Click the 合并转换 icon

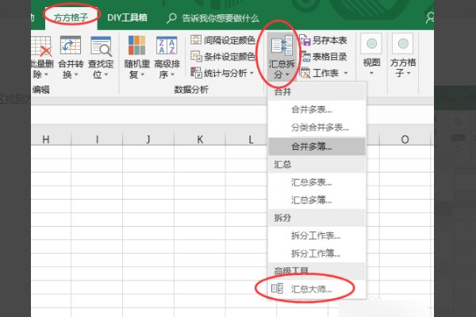coord(71,46)
